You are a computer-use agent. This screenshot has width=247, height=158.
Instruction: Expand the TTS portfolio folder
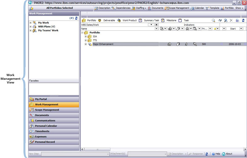coord(86,41)
